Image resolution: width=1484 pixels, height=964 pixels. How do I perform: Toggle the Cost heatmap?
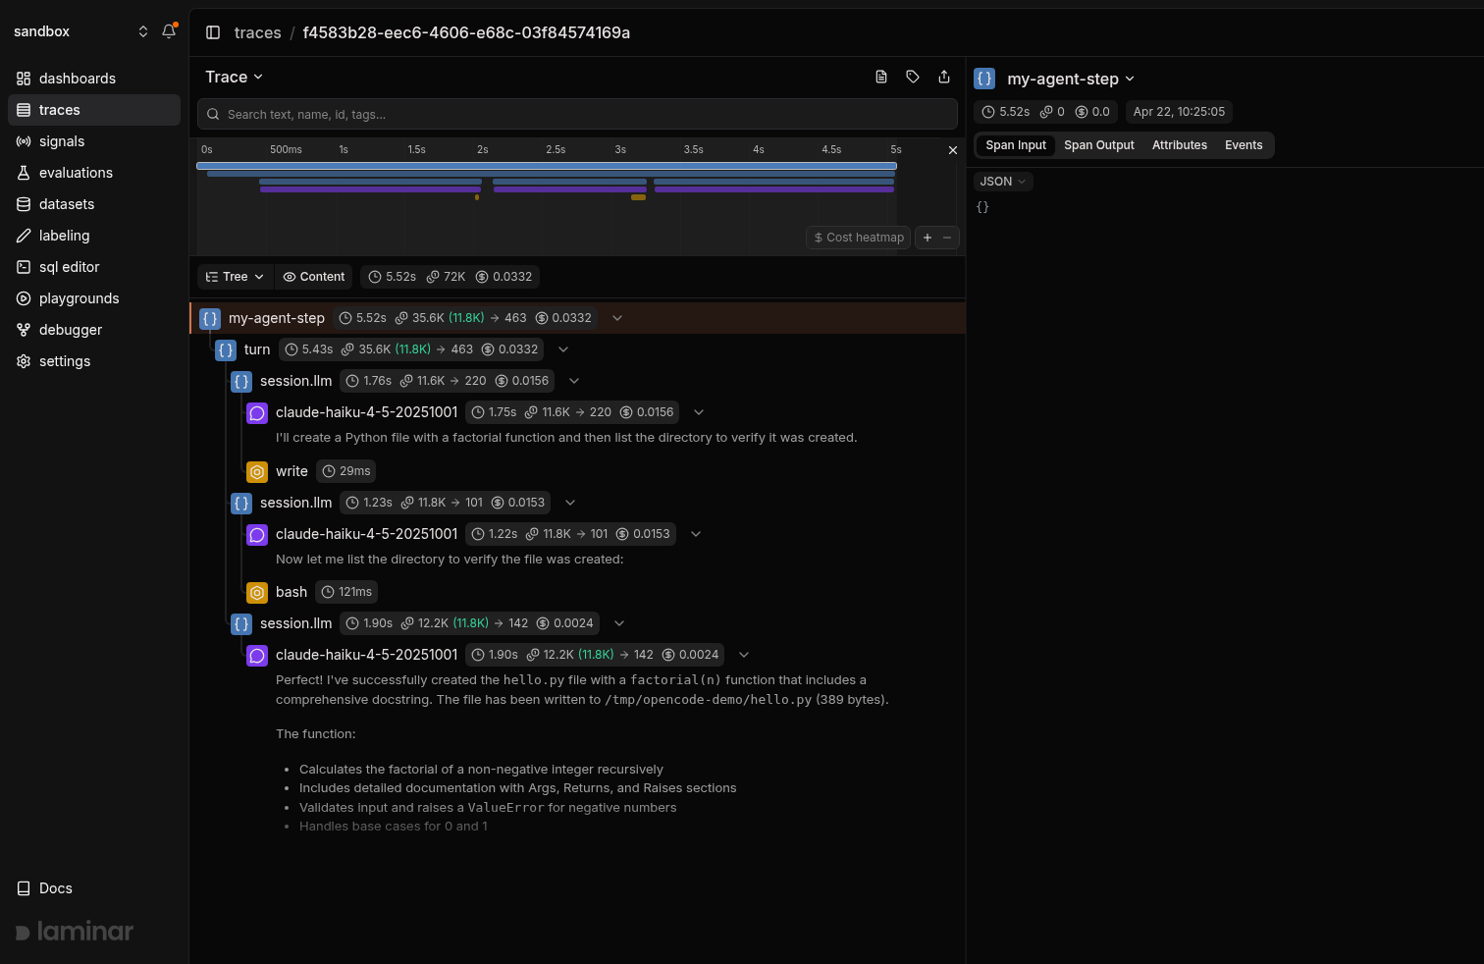(859, 238)
